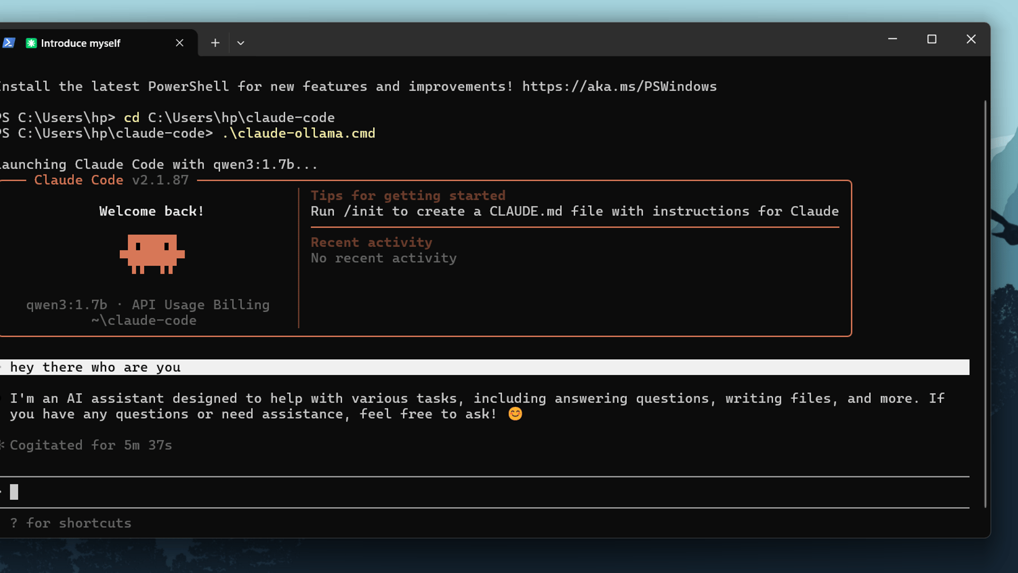Open the aka.ms/PSWindows link
Screen dimensions: 1018x573
619,86
